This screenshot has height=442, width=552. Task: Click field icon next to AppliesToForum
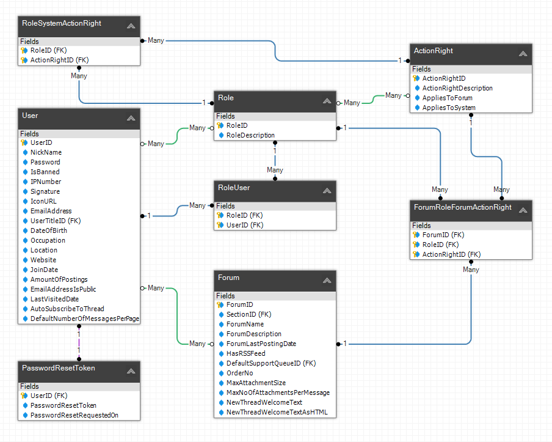tap(417, 98)
